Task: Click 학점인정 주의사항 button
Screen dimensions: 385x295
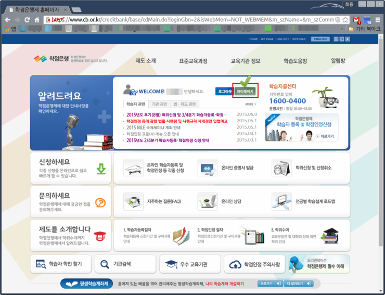Action: pos(254,264)
